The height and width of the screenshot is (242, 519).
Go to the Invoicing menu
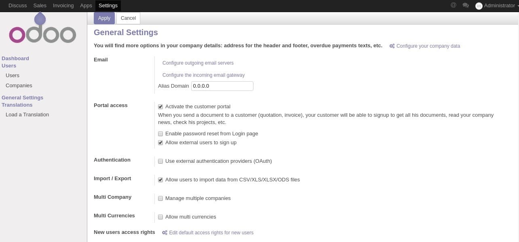click(63, 6)
